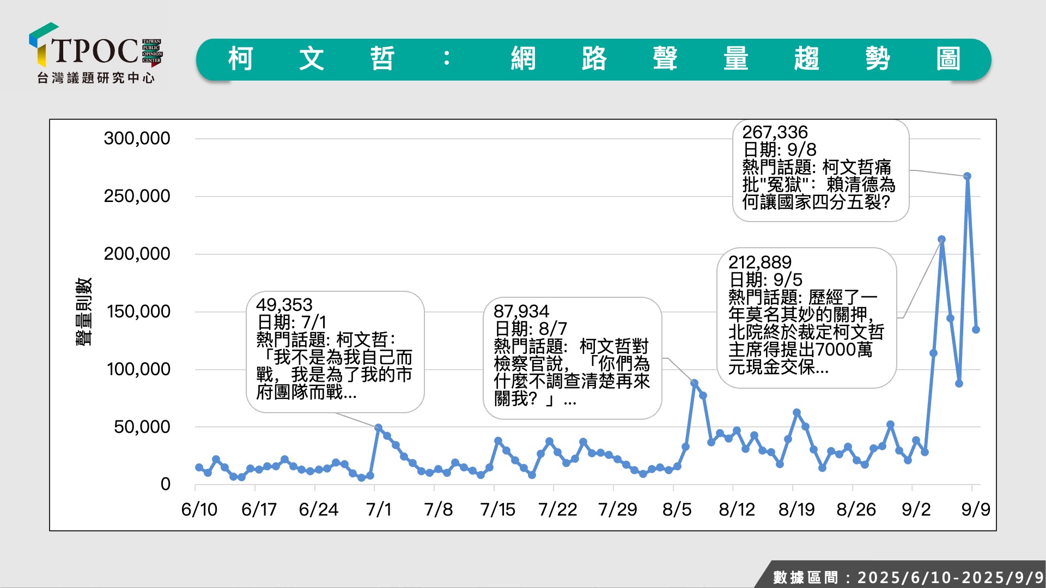Click the 267,336 callout box
Screen dimensions: 1046x588
click(x=820, y=170)
